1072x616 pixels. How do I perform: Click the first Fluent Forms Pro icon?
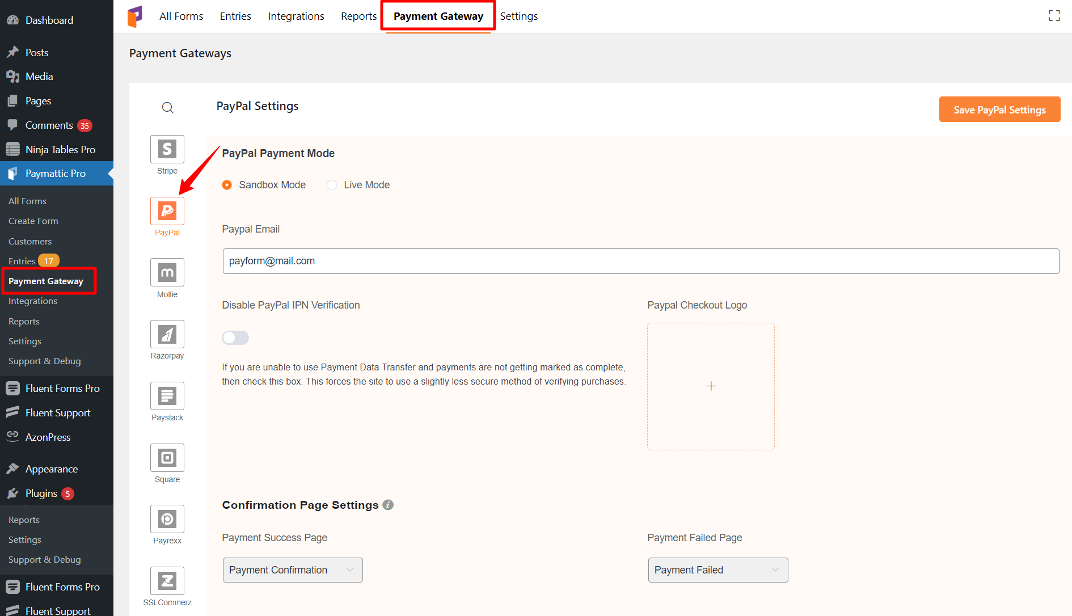pyautogui.click(x=12, y=389)
